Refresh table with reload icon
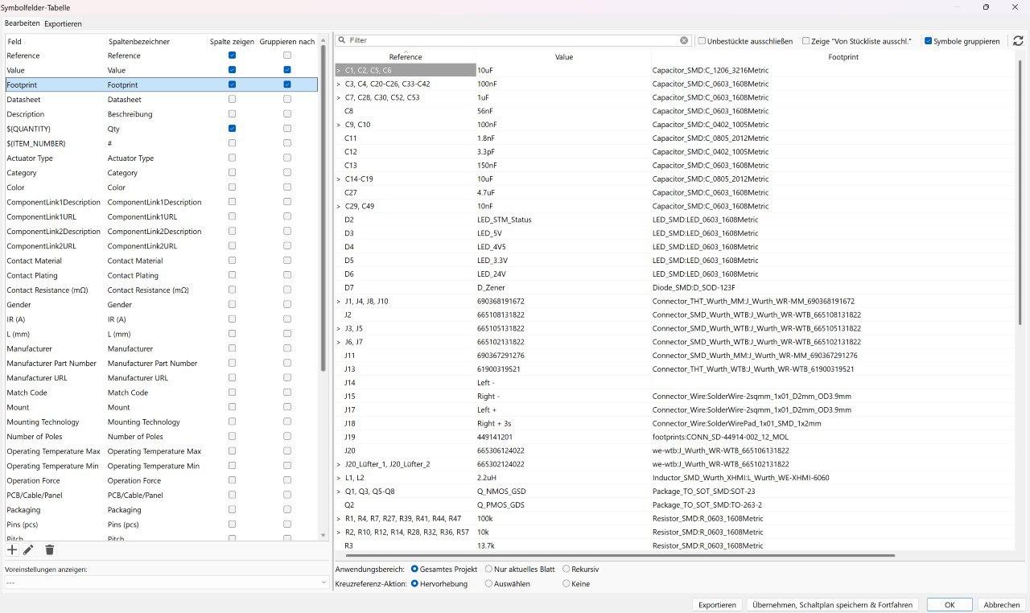 (1018, 41)
